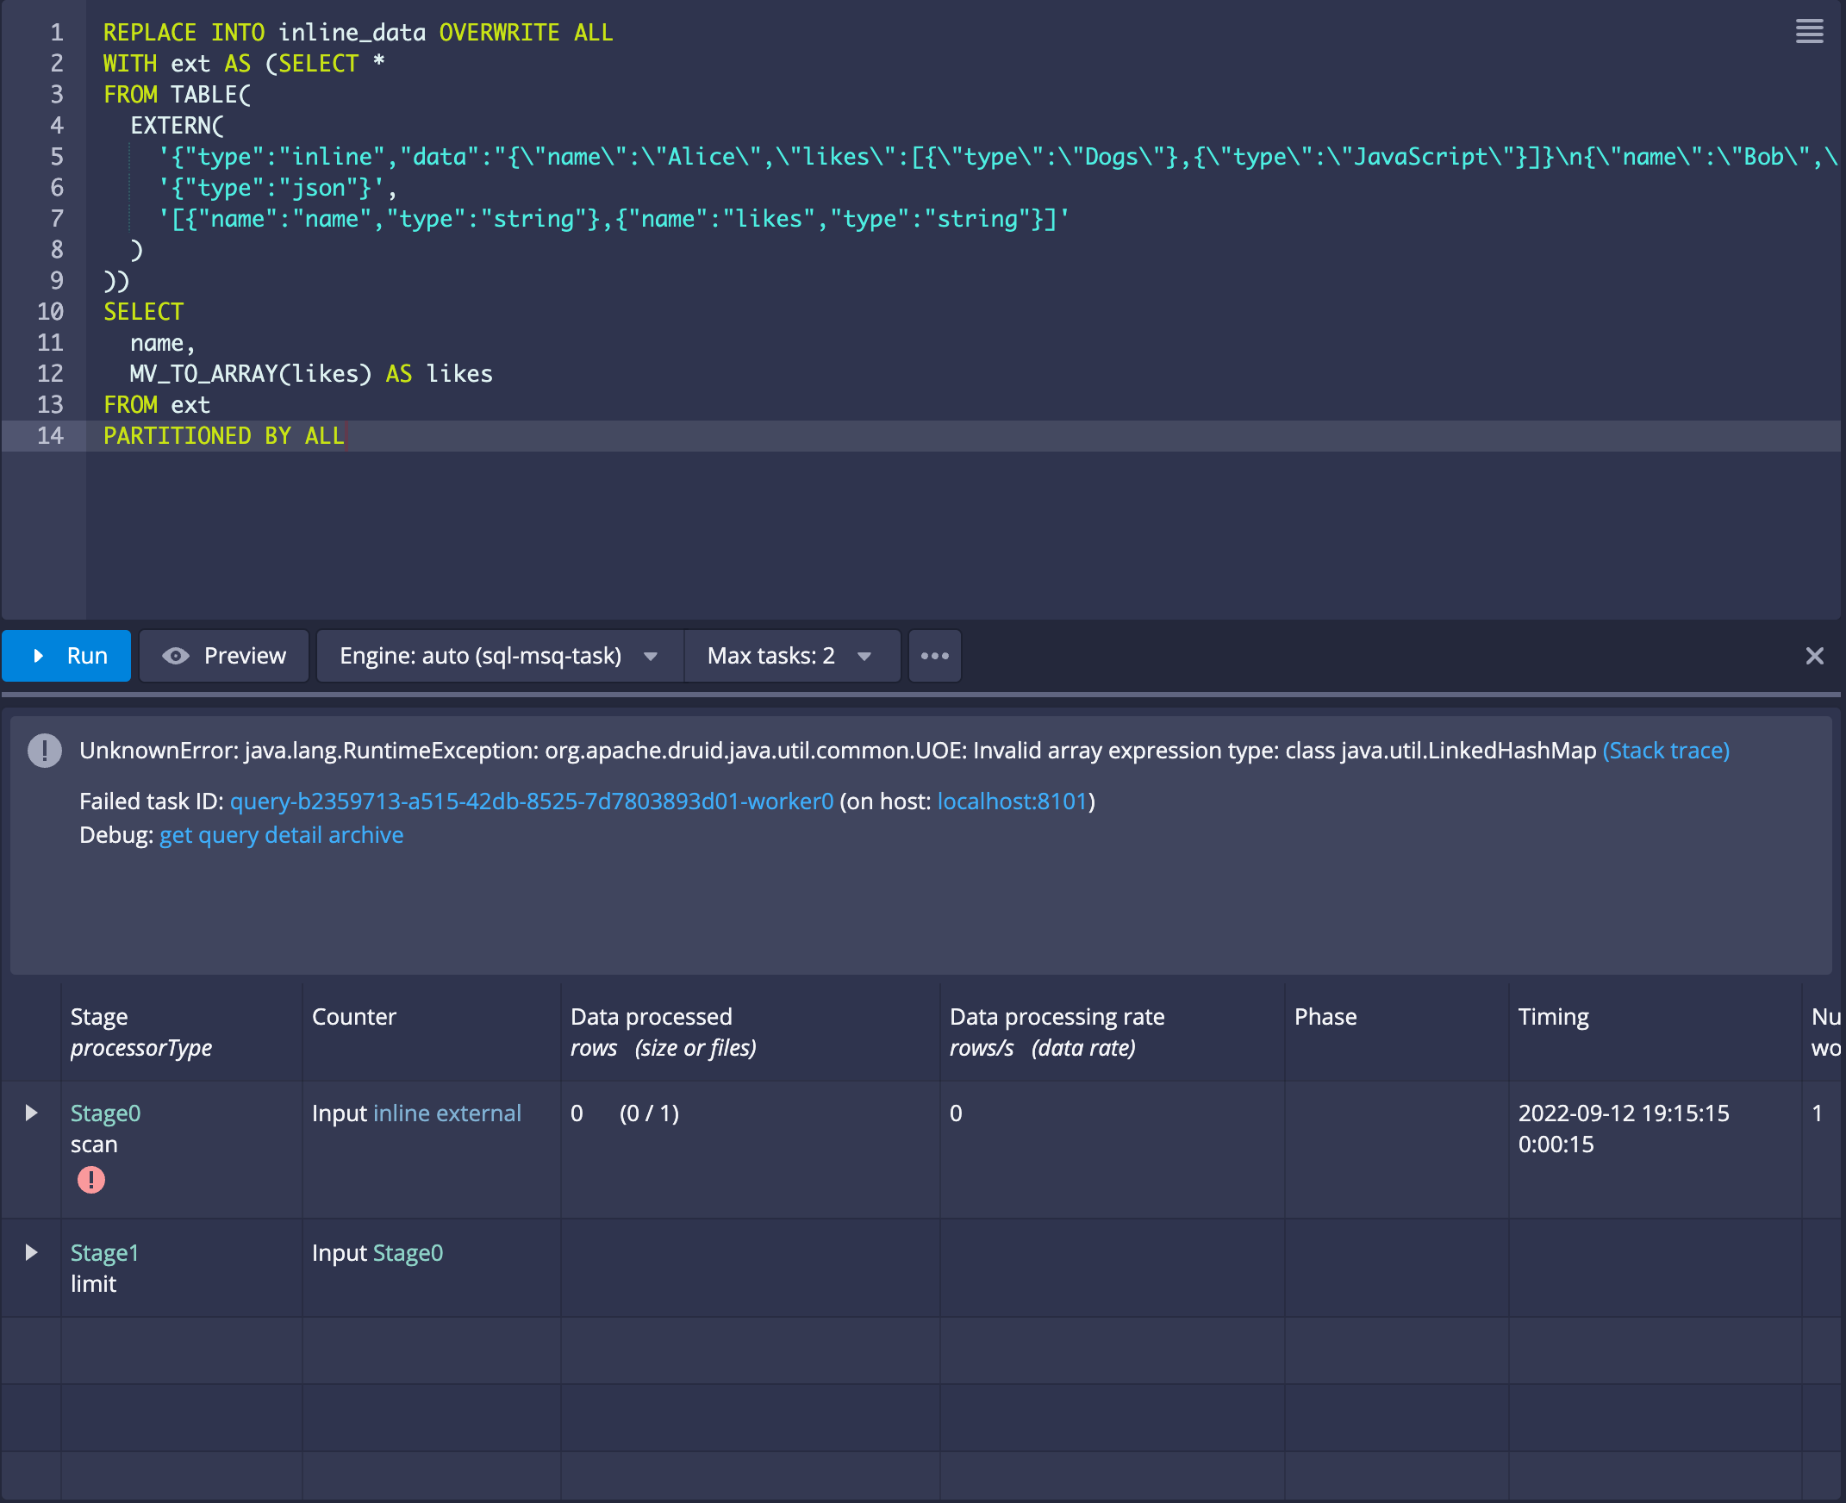1846x1503 pixels.
Task: Click the Stage0 input link in Stage1
Action: [x=408, y=1252]
